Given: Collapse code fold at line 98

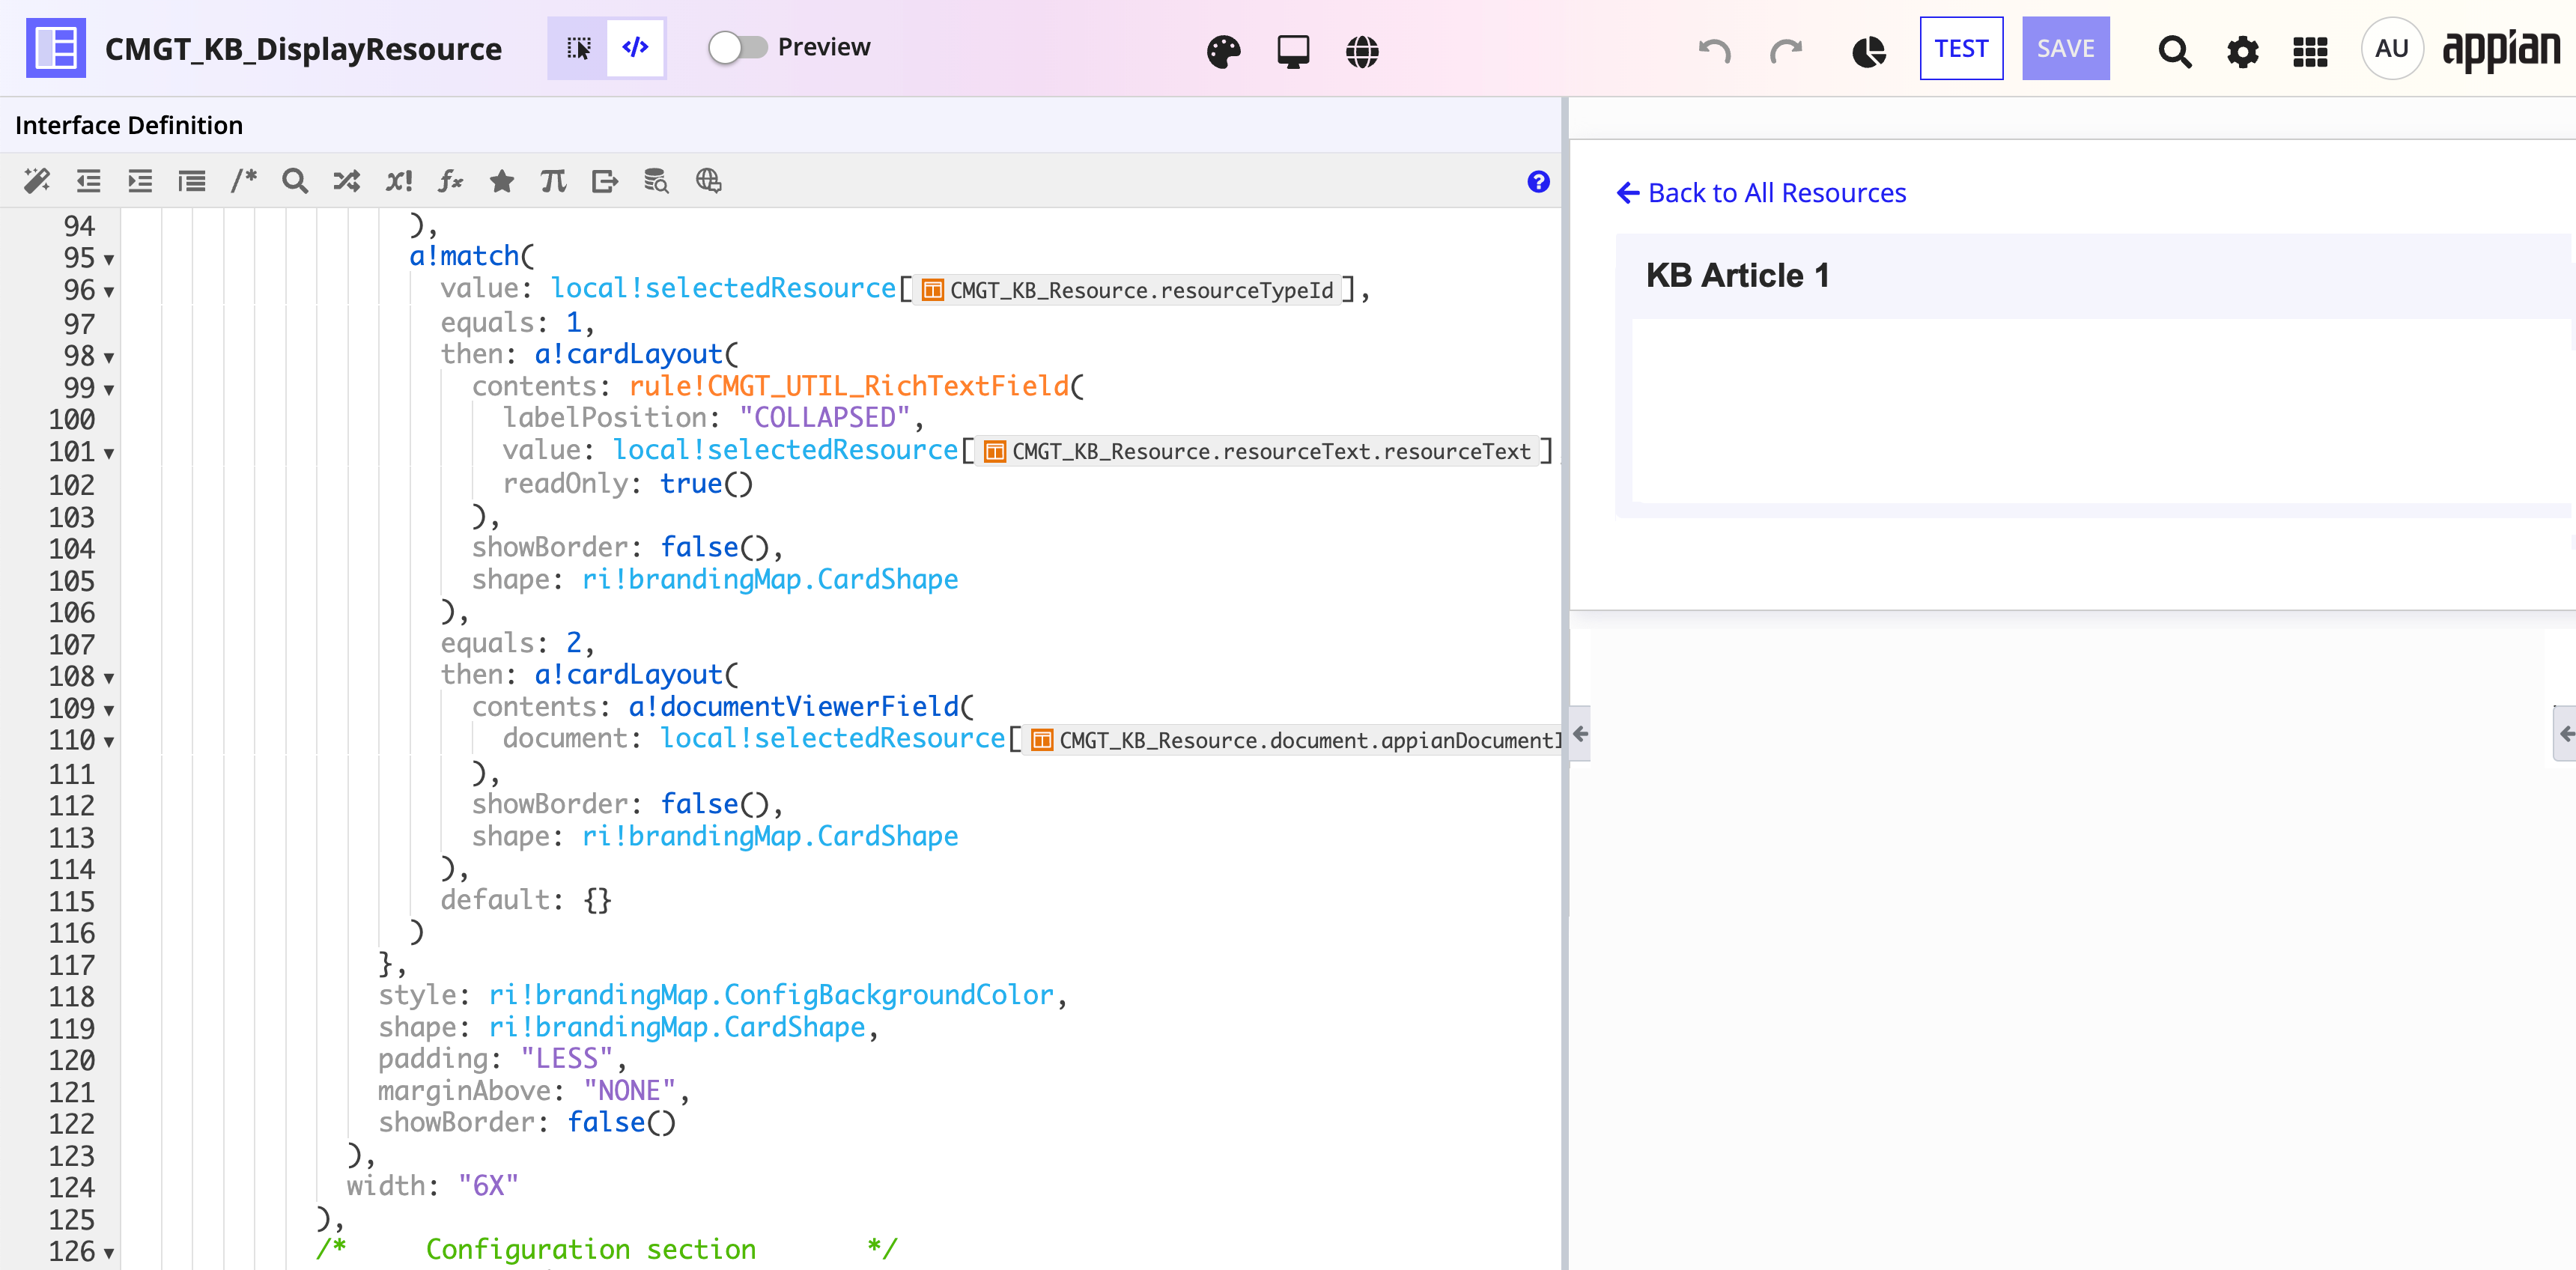Looking at the screenshot, I should [x=108, y=358].
